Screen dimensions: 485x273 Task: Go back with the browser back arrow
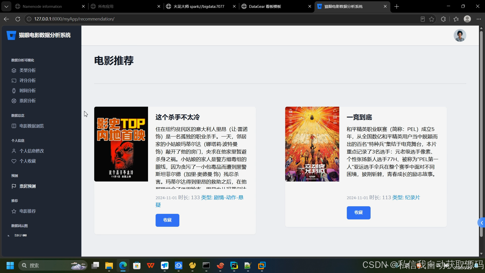coord(6,19)
